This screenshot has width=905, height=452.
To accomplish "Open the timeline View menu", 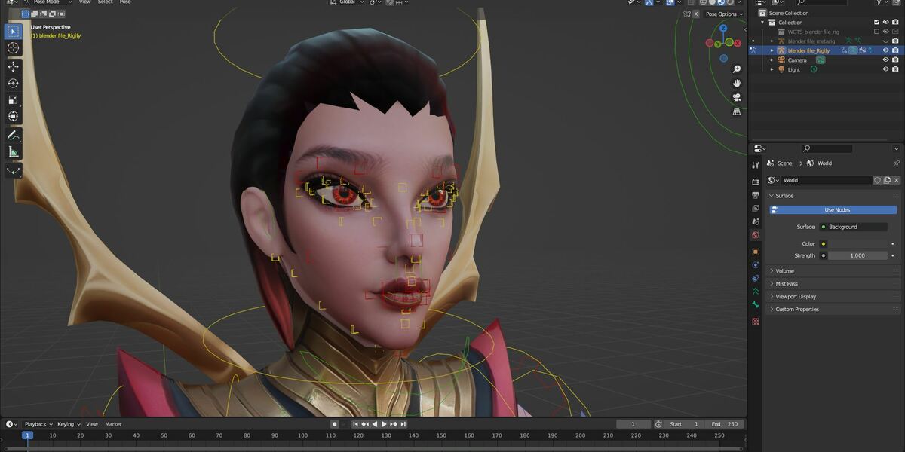I will point(92,424).
